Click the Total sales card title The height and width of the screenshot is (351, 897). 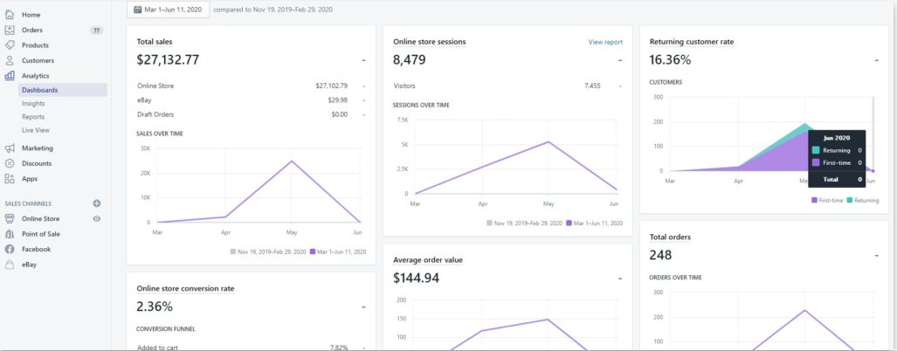coord(155,42)
